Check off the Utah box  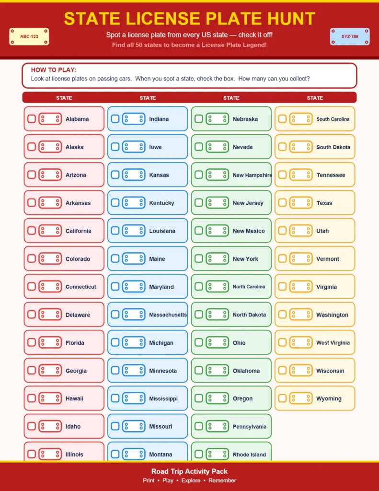point(282,231)
